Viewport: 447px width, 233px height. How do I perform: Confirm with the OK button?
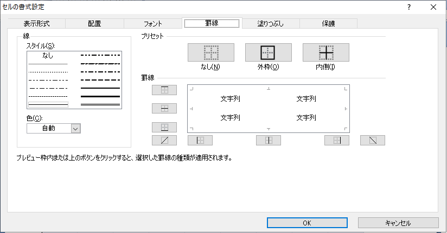(306, 223)
